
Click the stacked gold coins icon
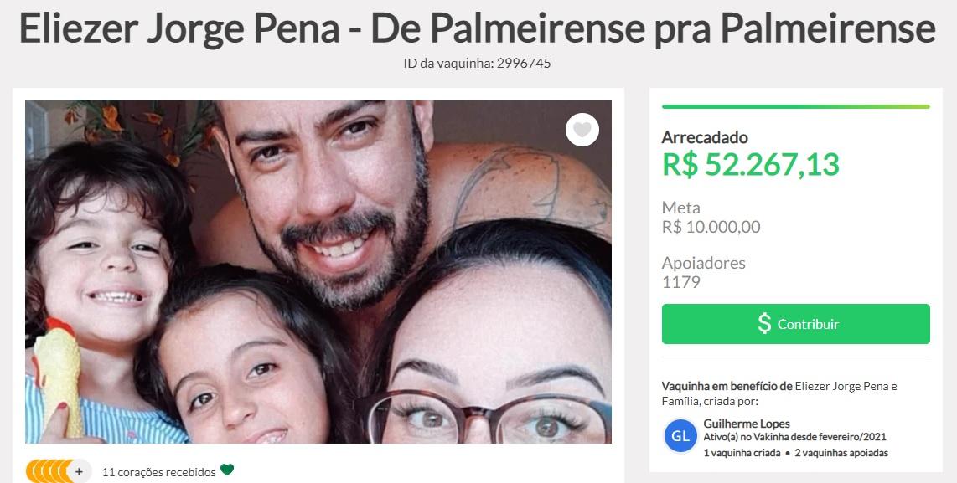(x=48, y=471)
